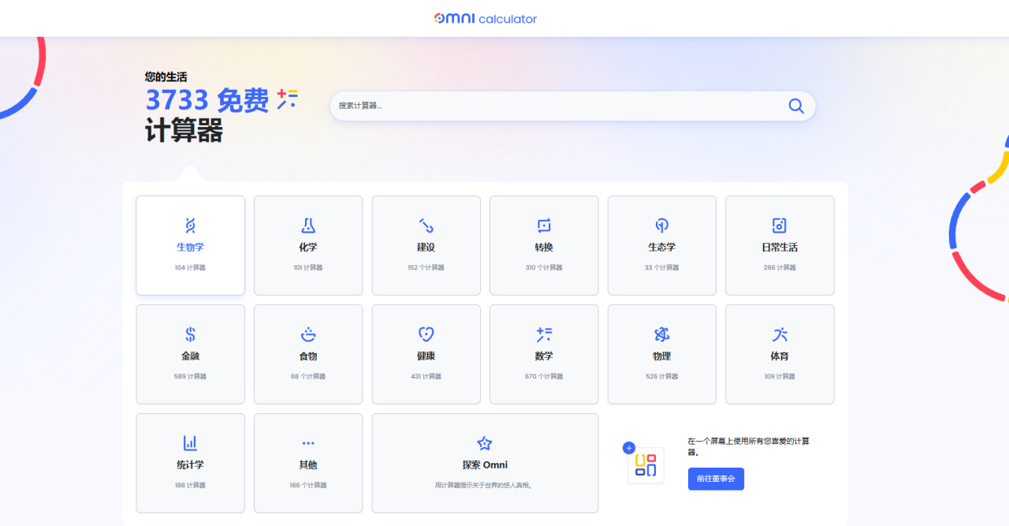Click the text 310 个计算器
The width and height of the screenshot is (1009, 526).
[544, 267]
